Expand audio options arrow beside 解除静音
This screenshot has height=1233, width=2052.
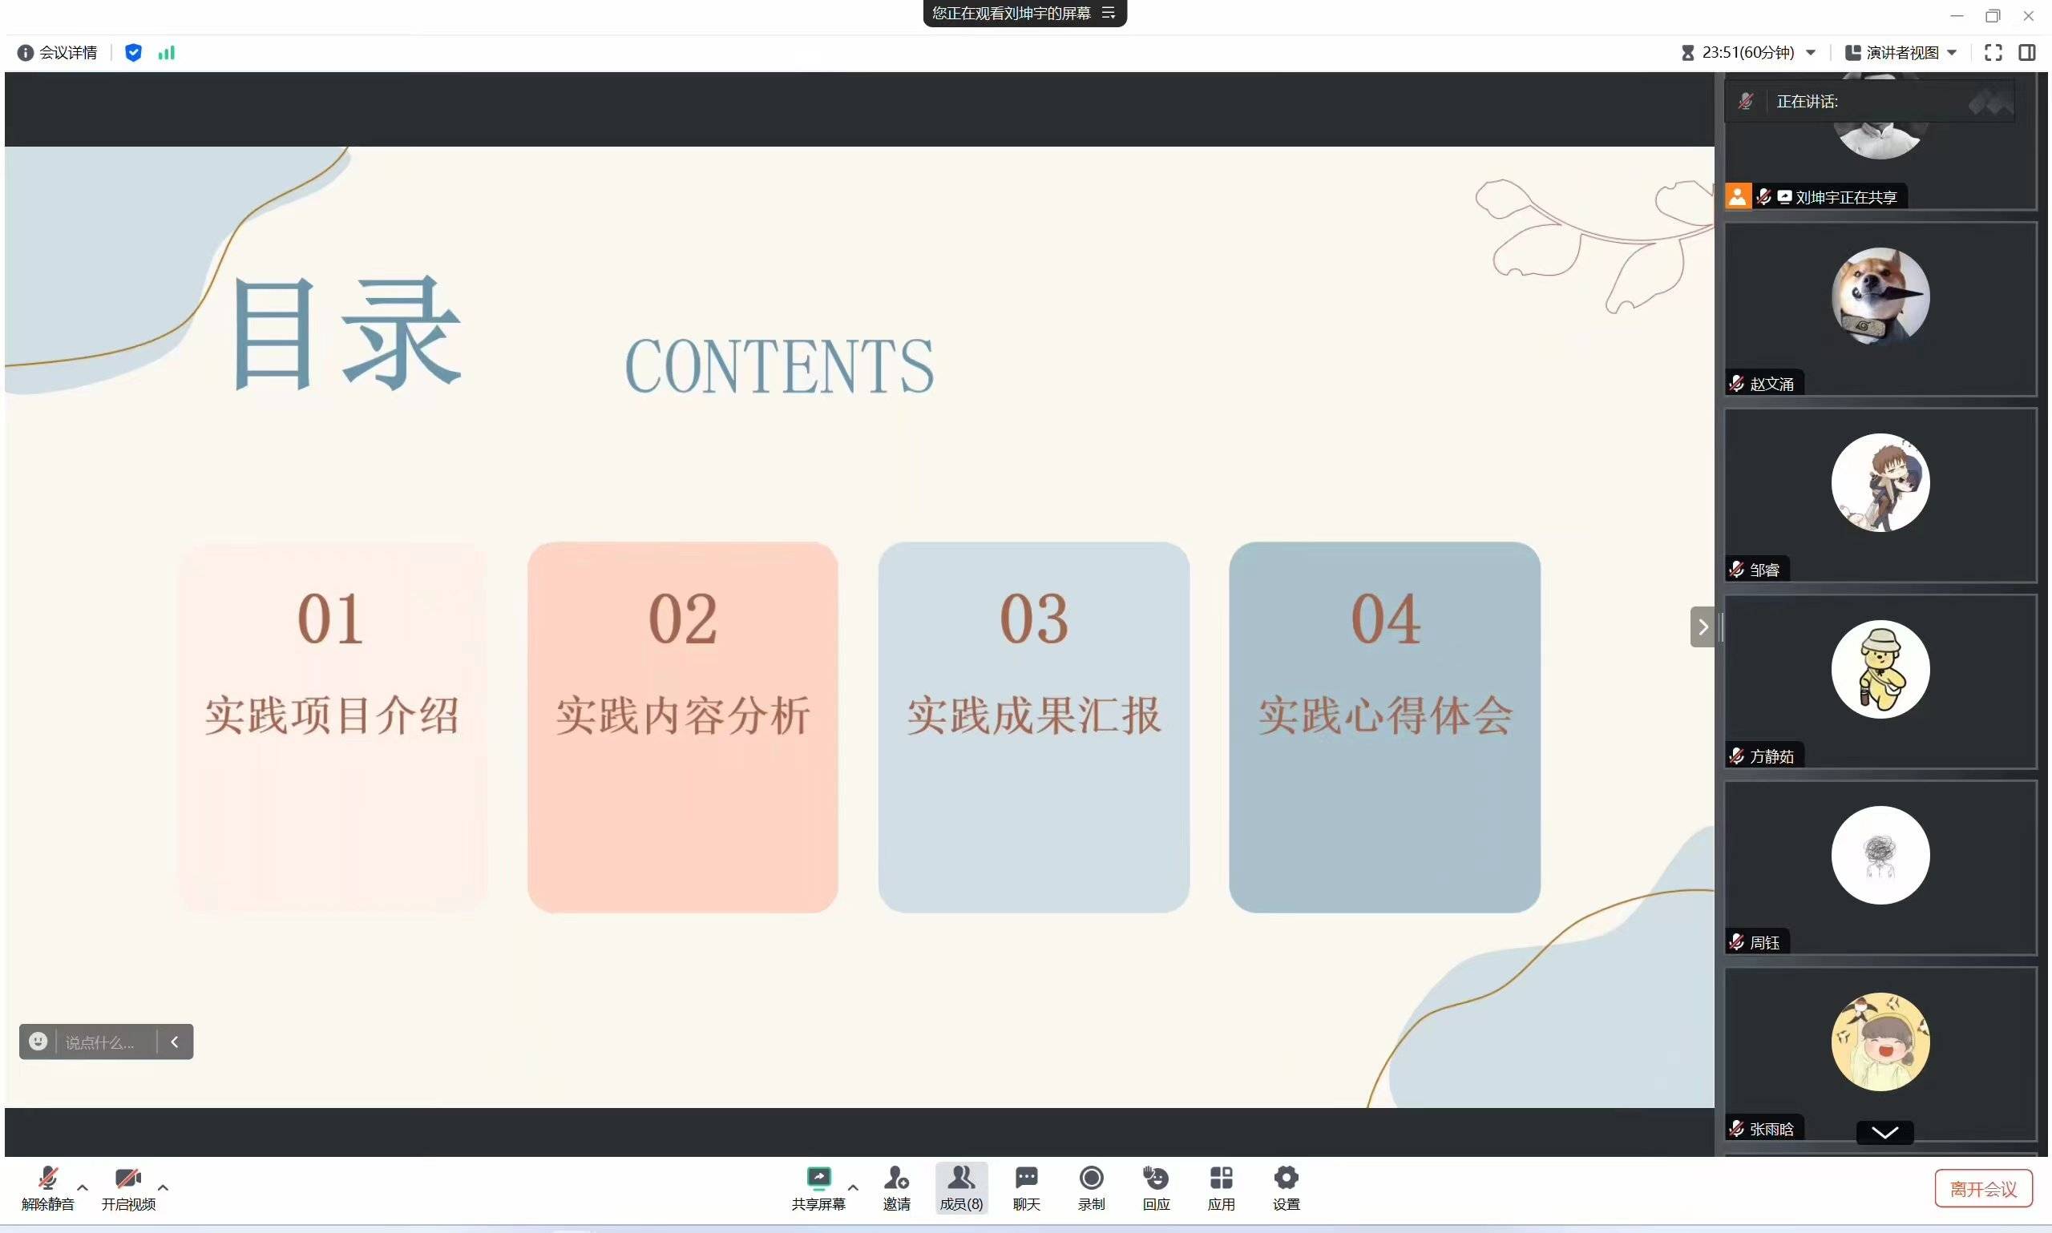coord(83,1187)
